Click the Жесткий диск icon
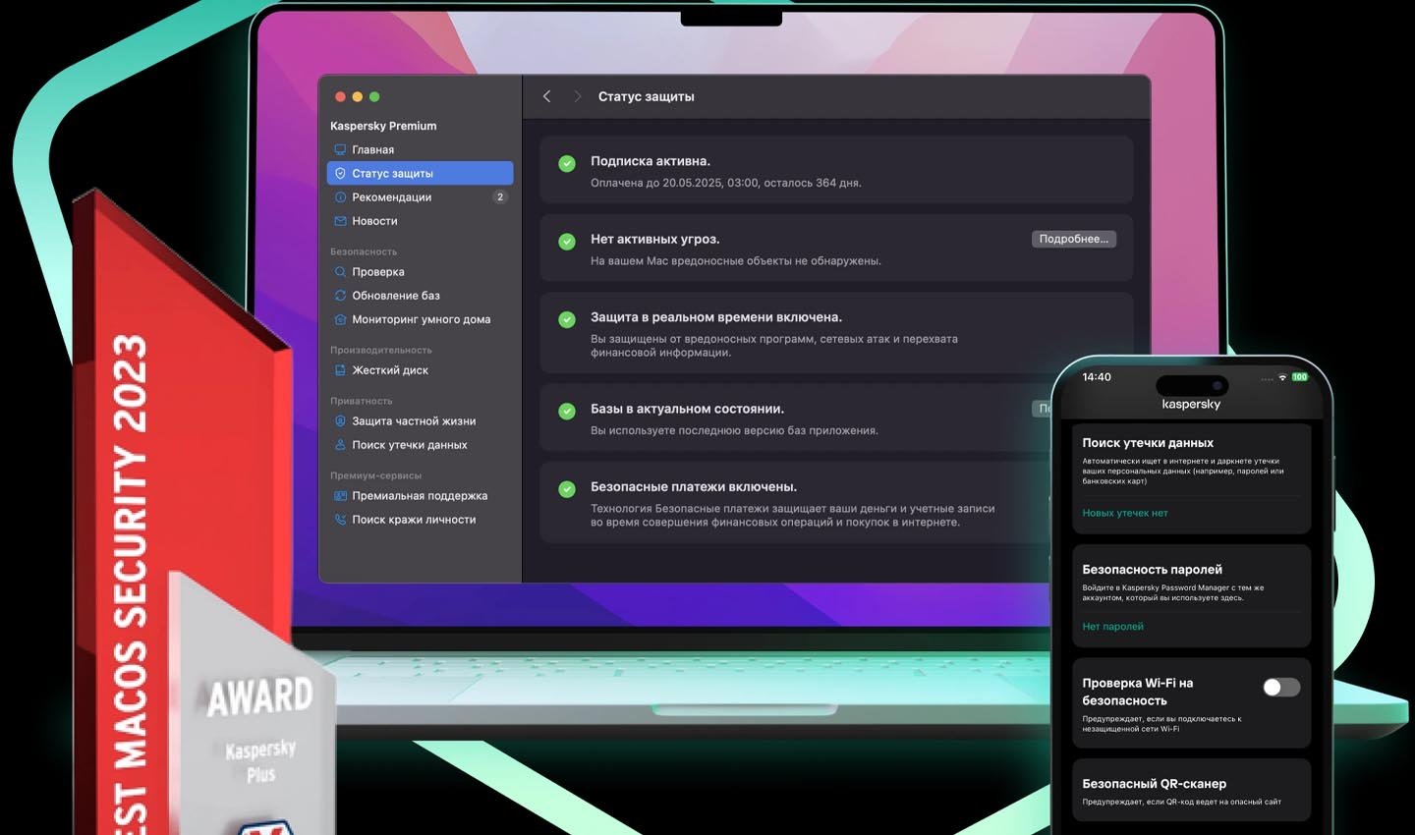Viewport: 1415px width, 835px height. [340, 370]
